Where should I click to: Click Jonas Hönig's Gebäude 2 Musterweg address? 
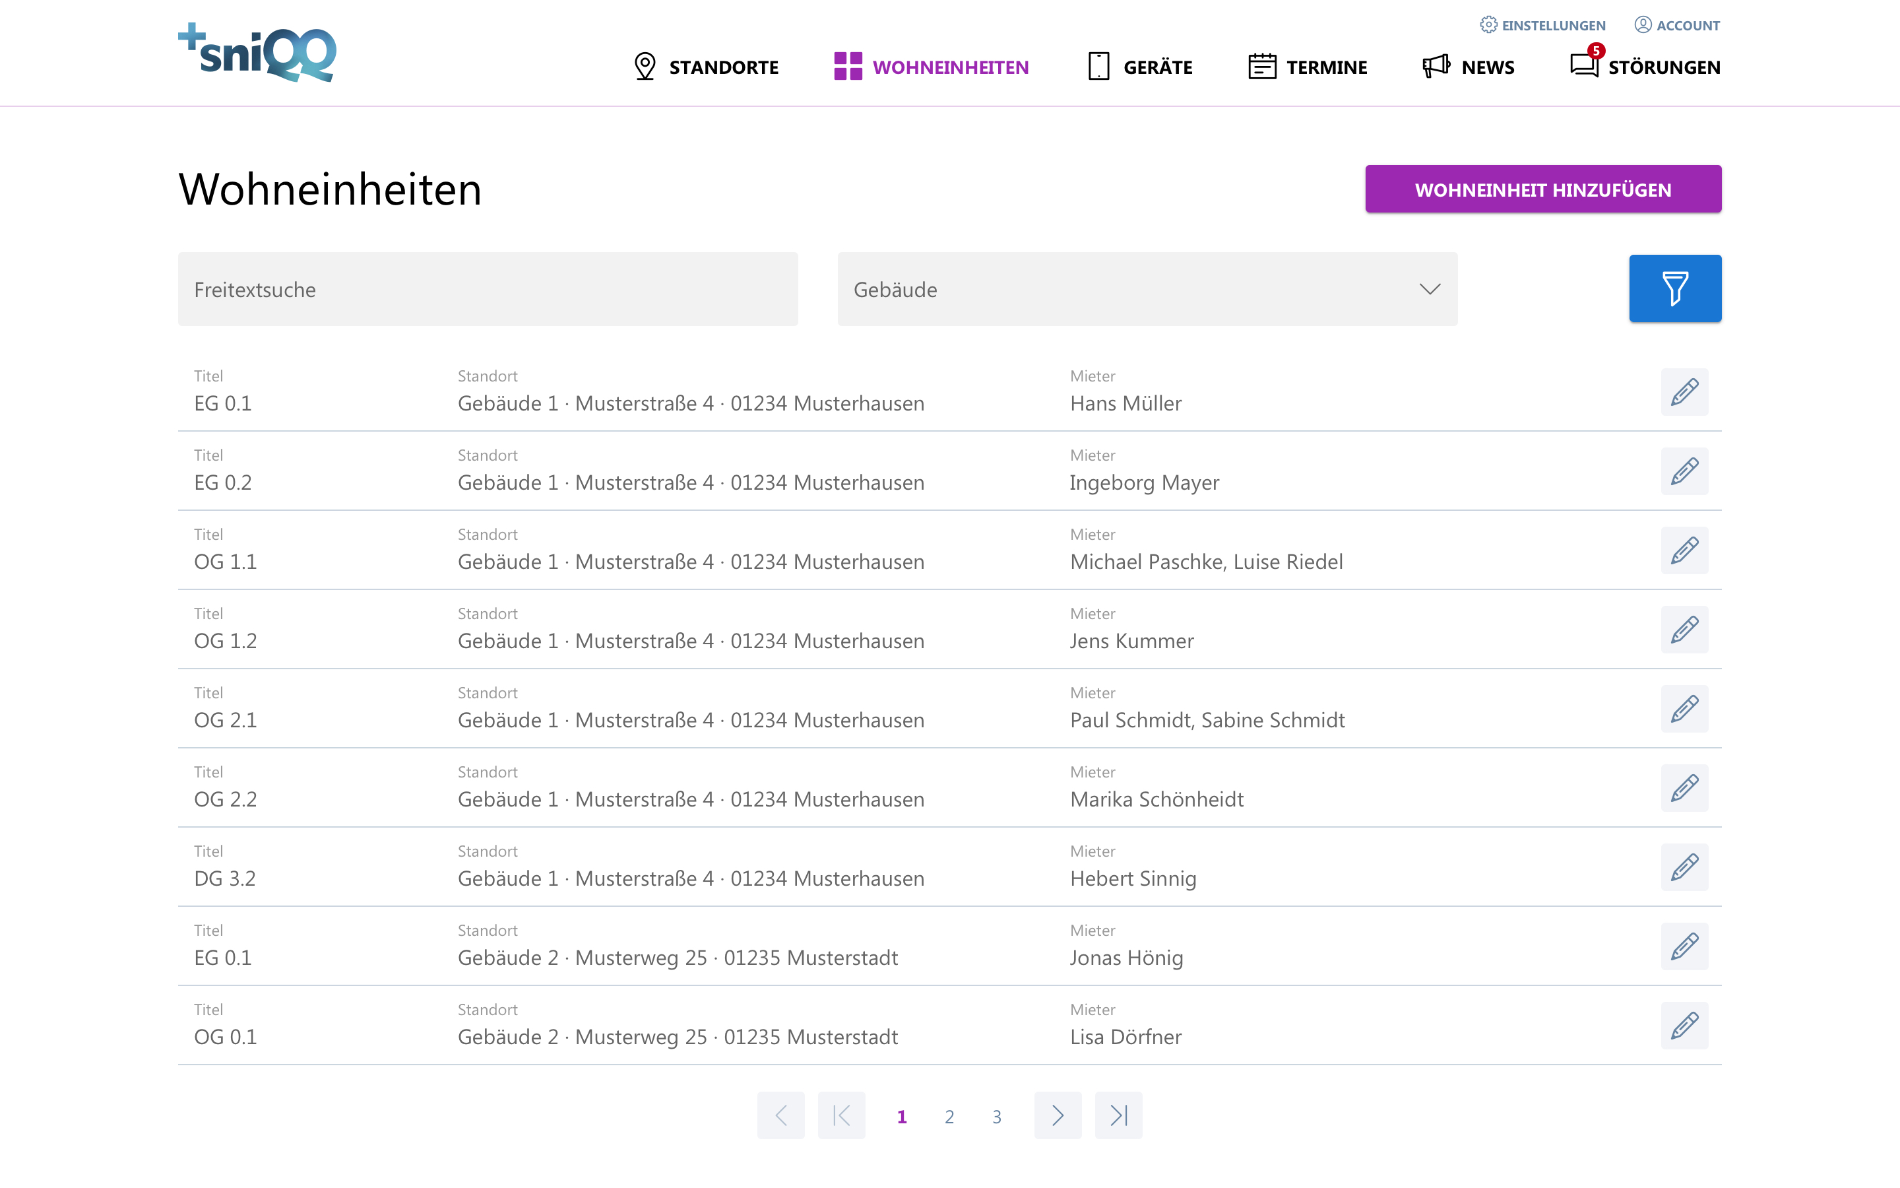(678, 958)
